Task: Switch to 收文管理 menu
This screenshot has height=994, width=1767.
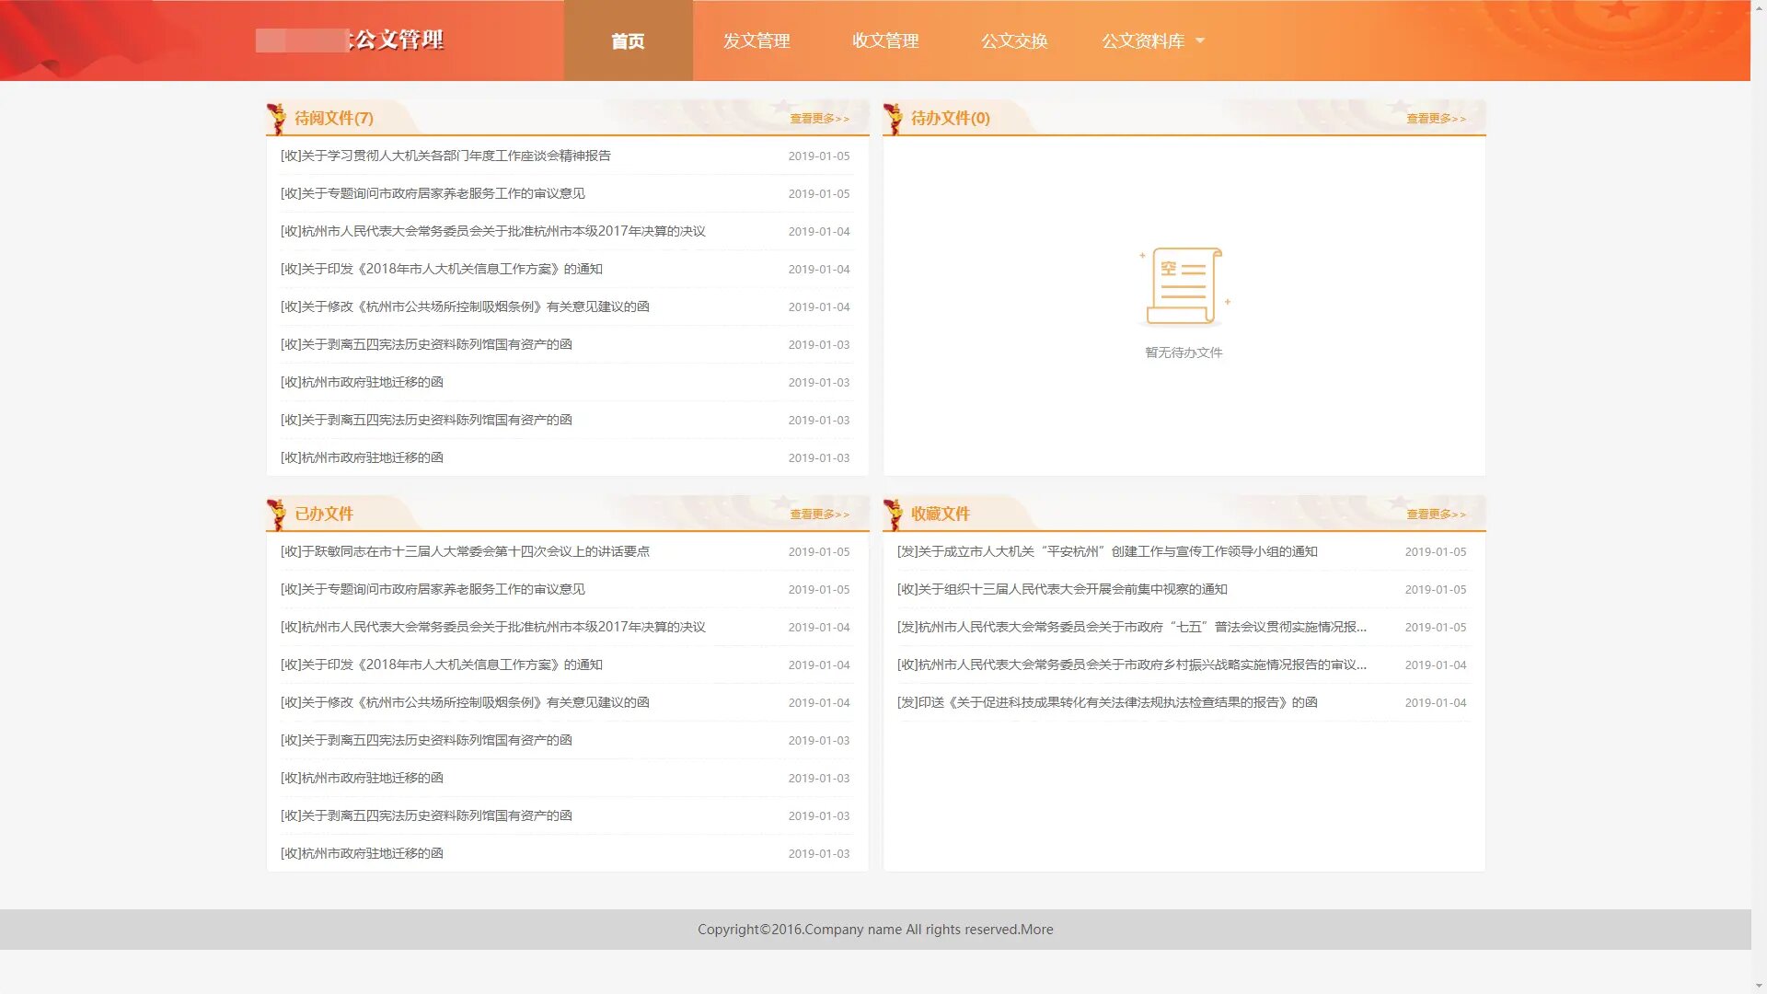Action: coord(885,40)
